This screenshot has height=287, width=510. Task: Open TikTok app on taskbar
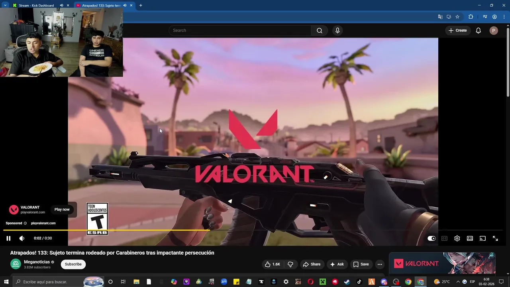359,282
